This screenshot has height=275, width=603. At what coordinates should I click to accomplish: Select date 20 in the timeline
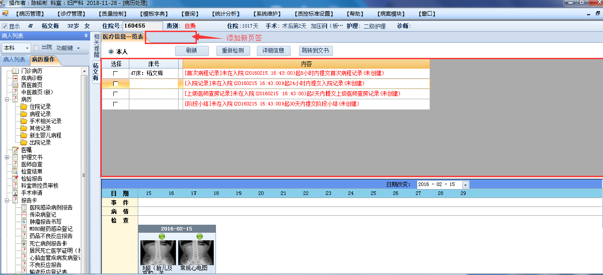261,193
